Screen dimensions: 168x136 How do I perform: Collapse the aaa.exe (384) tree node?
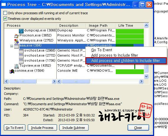pyautogui.click(x=12, y=46)
